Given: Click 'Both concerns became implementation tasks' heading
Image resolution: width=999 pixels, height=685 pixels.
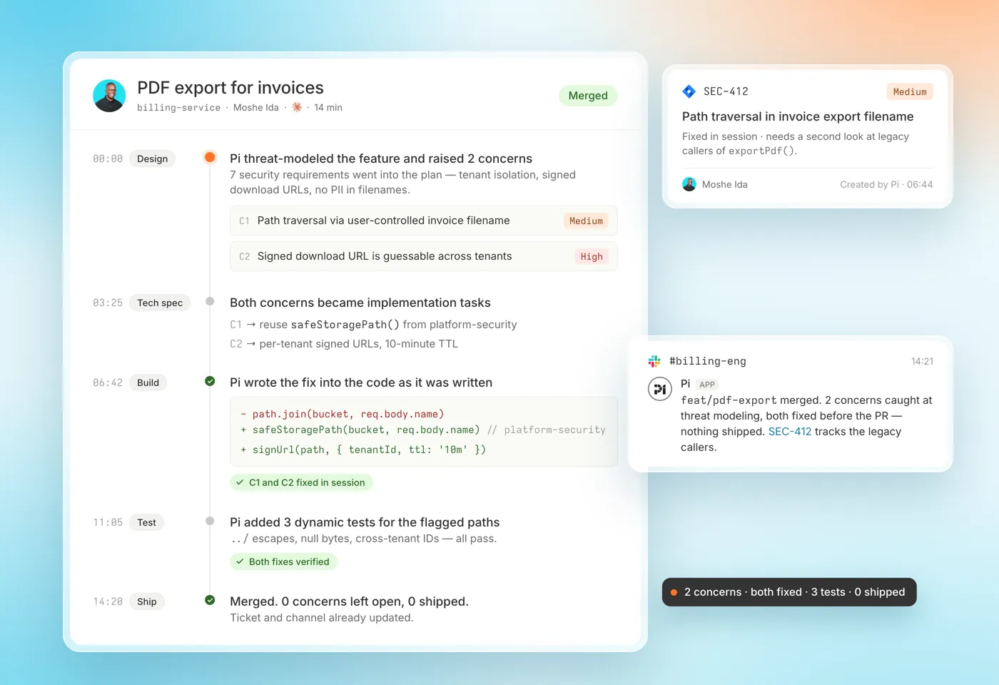Looking at the screenshot, I should tap(360, 303).
